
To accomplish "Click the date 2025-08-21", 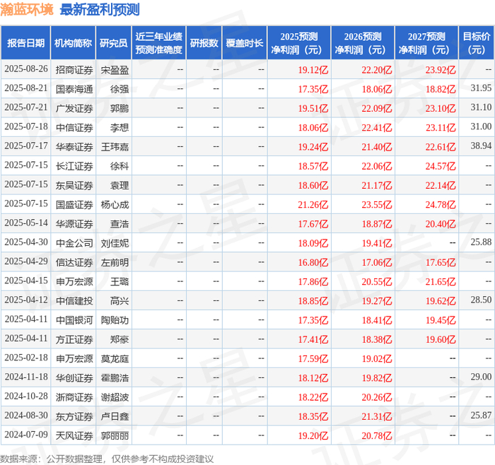I will tap(26, 88).
